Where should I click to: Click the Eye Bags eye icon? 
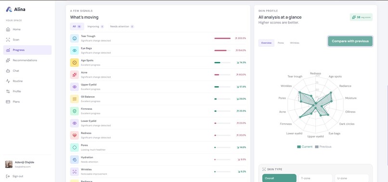click(75, 51)
